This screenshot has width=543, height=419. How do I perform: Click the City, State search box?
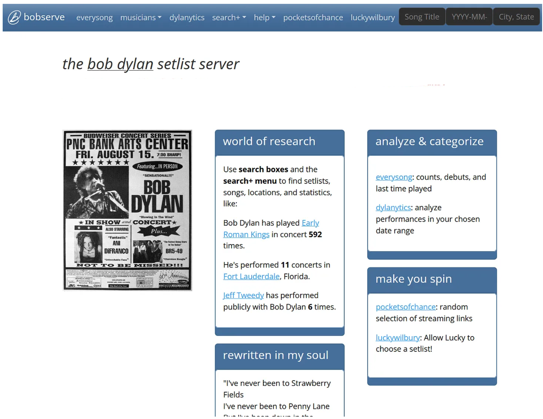point(516,17)
